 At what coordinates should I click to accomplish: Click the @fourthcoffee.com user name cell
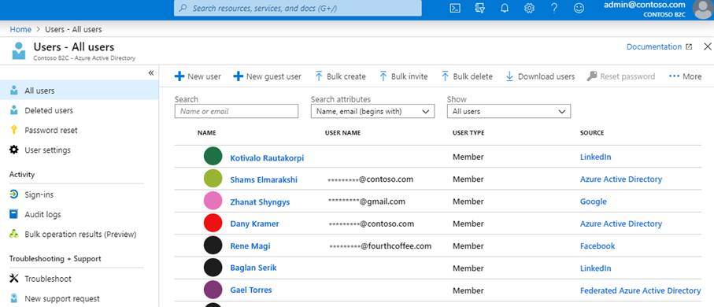[380, 246]
